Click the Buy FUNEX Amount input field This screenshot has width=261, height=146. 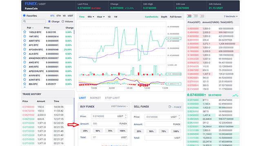point(109,123)
